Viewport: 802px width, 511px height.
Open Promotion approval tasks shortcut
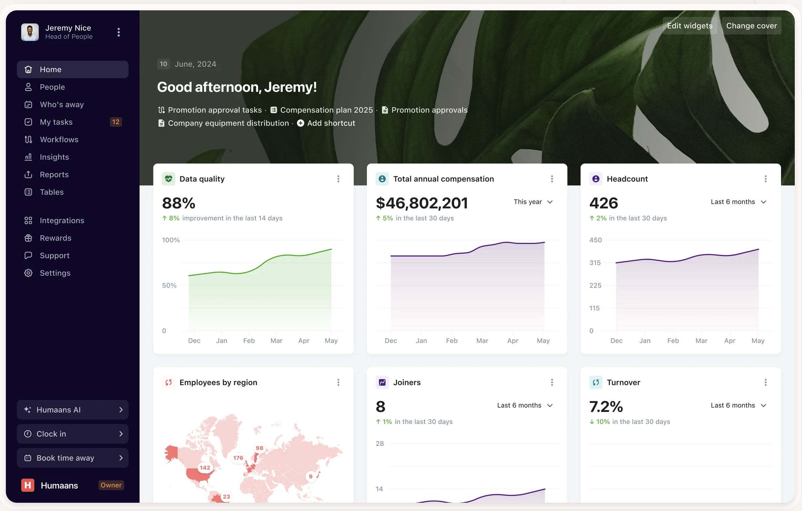tap(210, 110)
